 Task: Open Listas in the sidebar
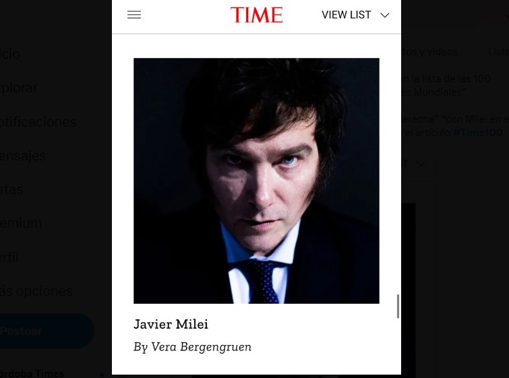pos(11,189)
